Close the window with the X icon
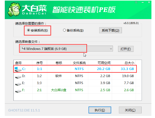 [x=149, y=2]
